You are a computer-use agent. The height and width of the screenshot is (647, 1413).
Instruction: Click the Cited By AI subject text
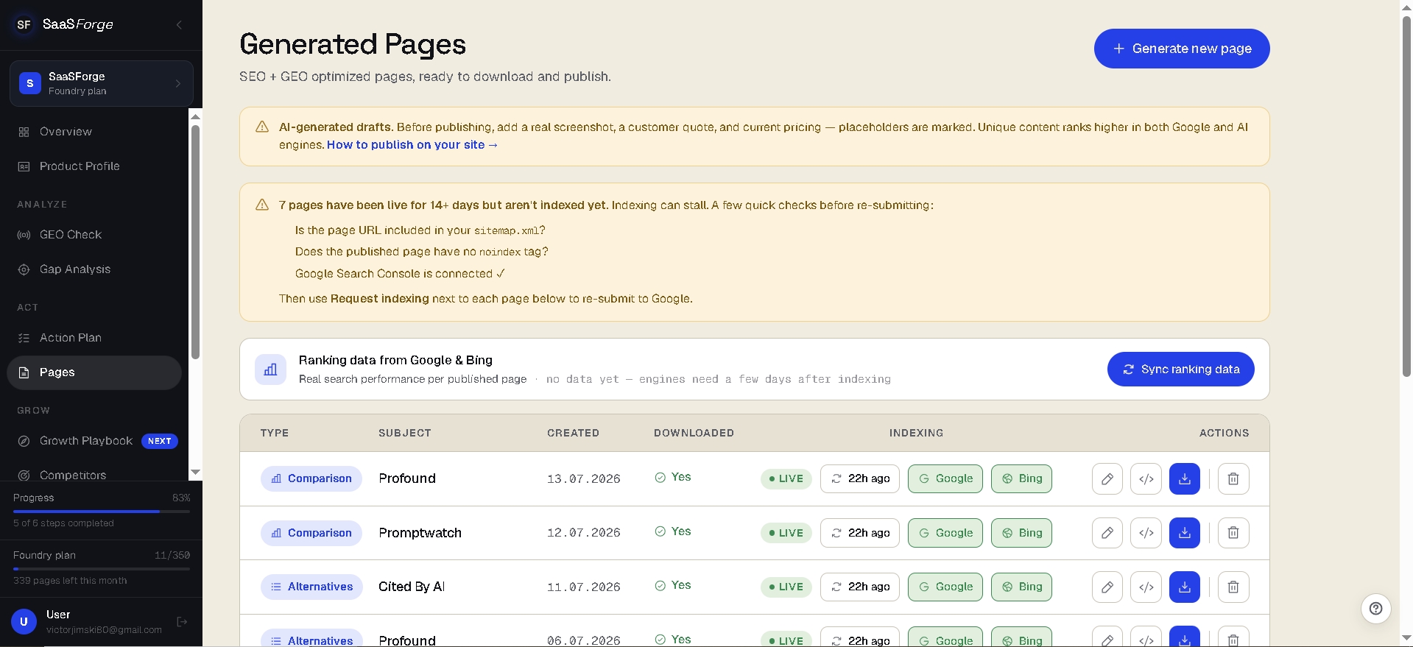coord(412,587)
